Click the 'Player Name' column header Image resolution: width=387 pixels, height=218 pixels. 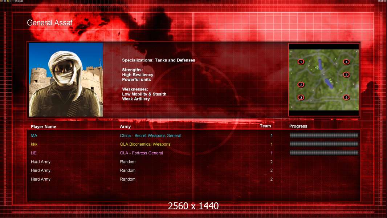(44, 127)
